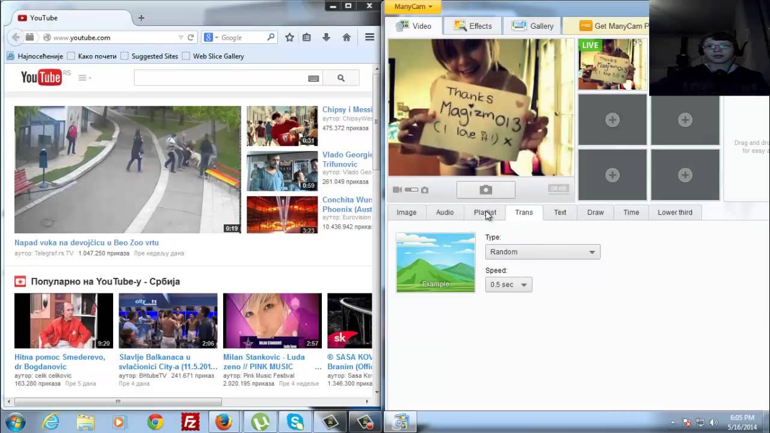The height and width of the screenshot is (433, 770).
Task: Click the volume speaker icon in system tray
Action: pyautogui.click(x=713, y=422)
